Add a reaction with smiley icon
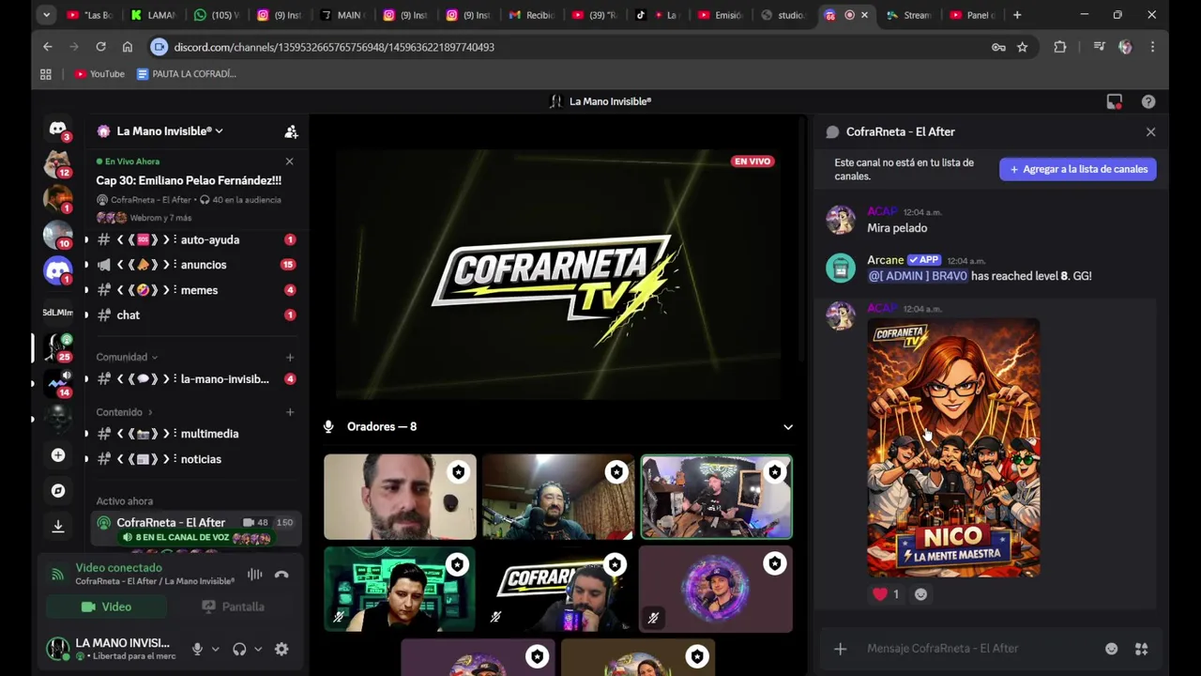Image resolution: width=1201 pixels, height=676 pixels. tap(920, 594)
